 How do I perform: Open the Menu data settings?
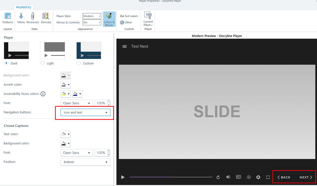21,18
